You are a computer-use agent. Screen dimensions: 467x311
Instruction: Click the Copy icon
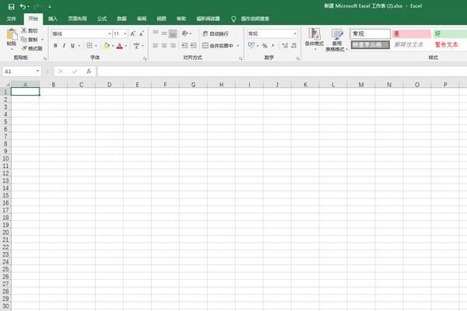tap(24, 40)
